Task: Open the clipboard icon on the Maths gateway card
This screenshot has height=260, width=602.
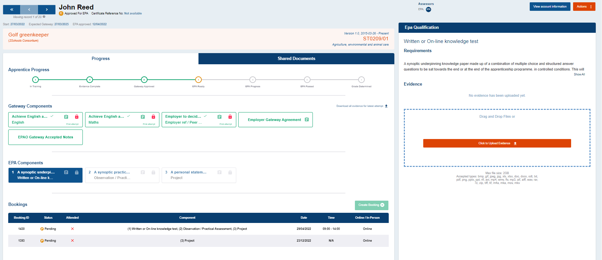Action: 143,117
